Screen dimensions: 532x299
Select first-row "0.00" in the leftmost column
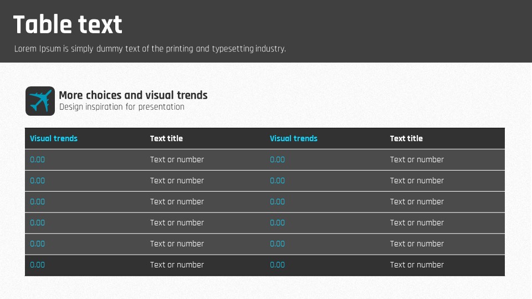click(x=38, y=159)
